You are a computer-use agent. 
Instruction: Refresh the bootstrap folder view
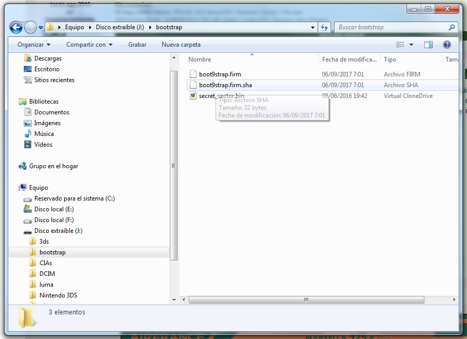click(x=324, y=27)
